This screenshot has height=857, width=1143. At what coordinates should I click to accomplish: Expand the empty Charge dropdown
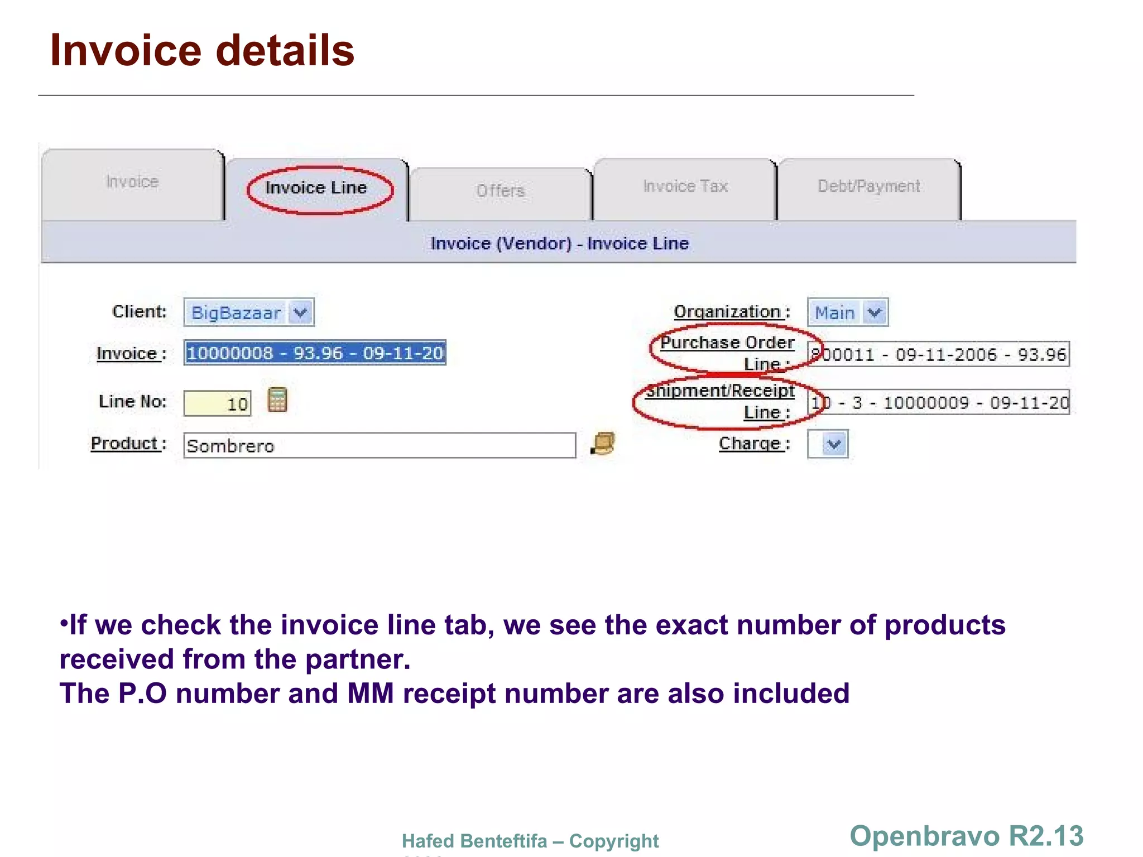tap(834, 444)
